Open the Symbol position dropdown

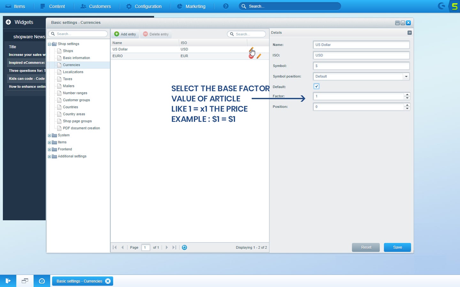coord(406,77)
